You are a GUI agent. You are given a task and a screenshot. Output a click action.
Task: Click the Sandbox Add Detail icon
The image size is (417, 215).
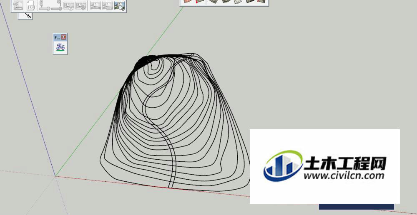point(250,1)
